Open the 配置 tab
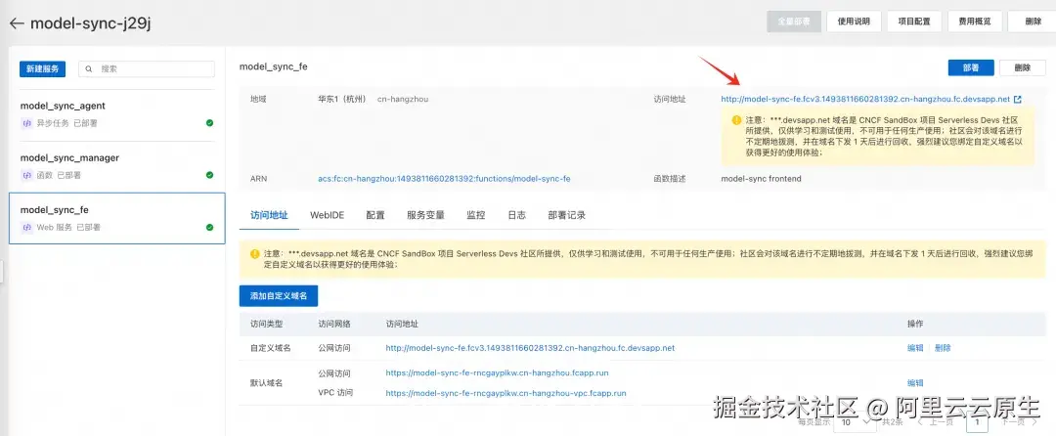 tap(375, 215)
